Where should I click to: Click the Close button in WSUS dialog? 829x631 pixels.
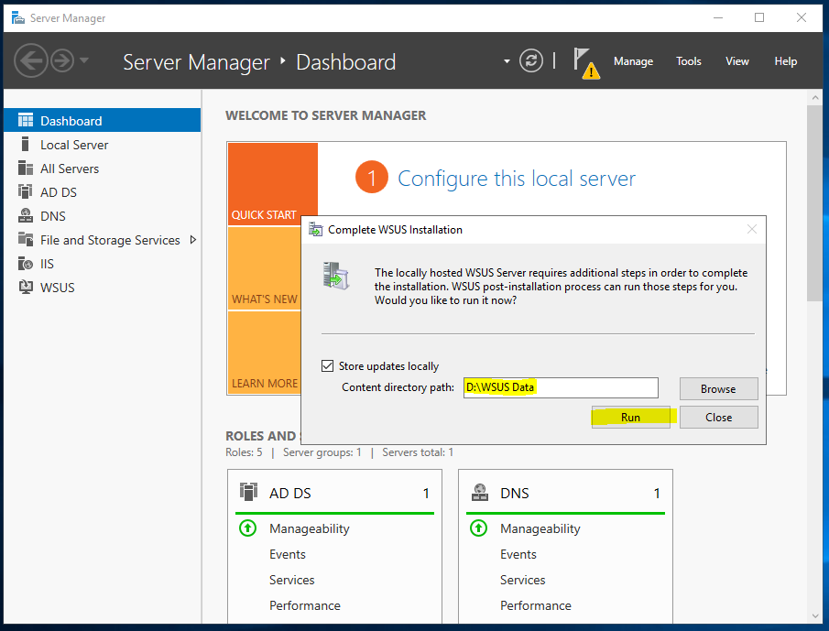[x=718, y=417]
